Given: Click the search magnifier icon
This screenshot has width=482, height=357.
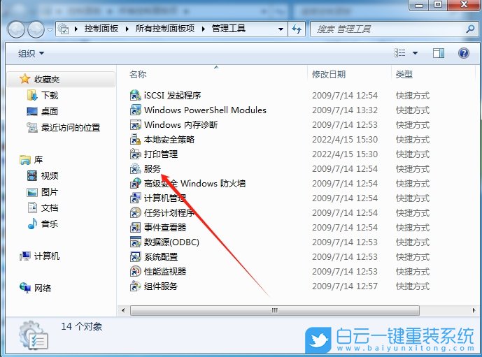Looking at the screenshot, I should point(470,29).
